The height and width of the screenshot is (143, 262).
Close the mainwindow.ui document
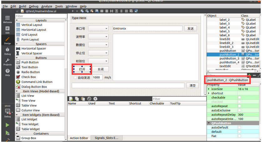coord(77,11)
